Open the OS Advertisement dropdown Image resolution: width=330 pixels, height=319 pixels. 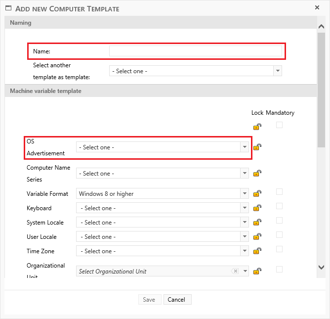point(244,147)
